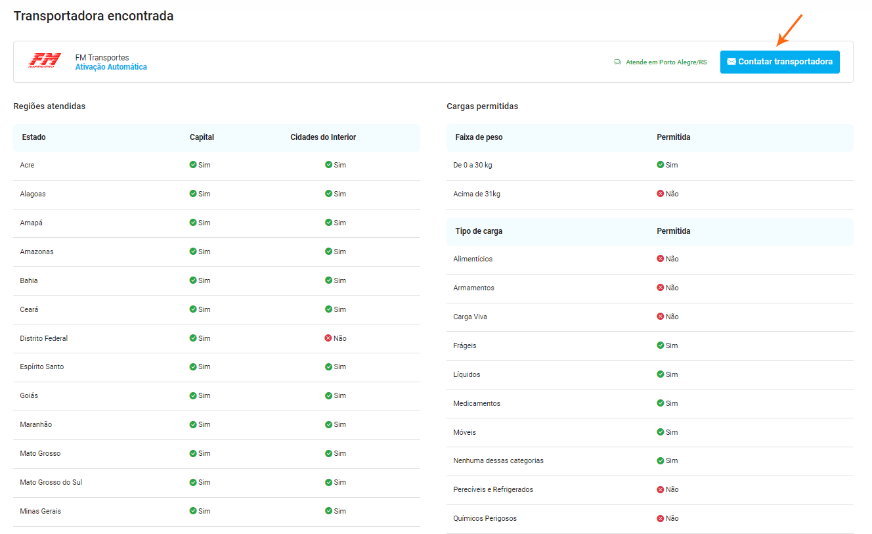Image resolution: width=872 pixels, height=534 pixels.
Task: Click the Tipo de carga column header
Action: pos(479,231)
